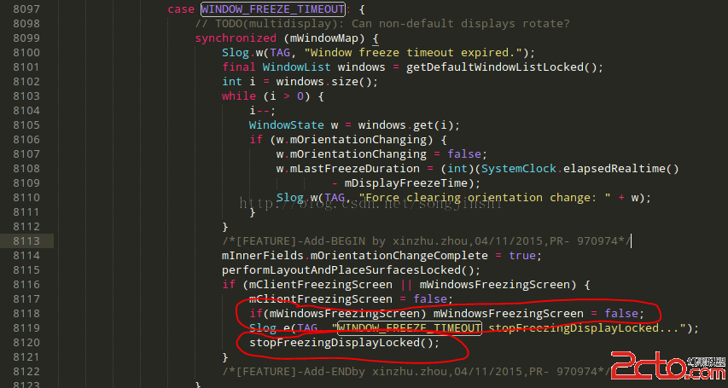This screenshot has width=728, height=388.
Task: Select line number 8115 in gutter
Action: click(26, 270)
